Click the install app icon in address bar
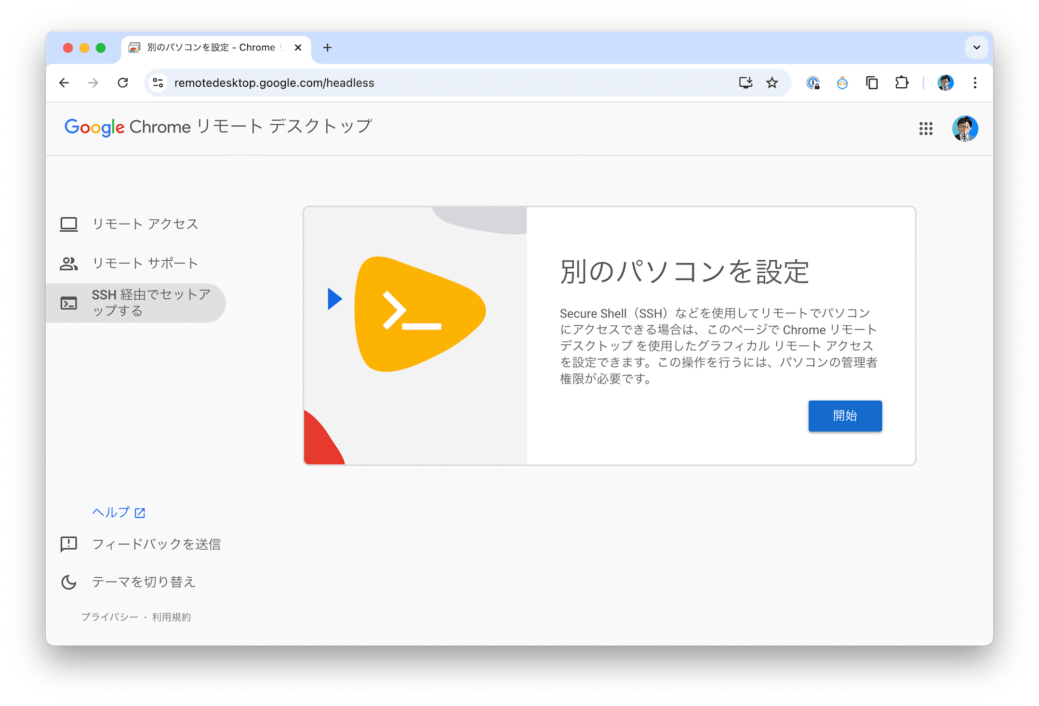Viewport: 1039px width, 706px height. click(x=745, y=83)
